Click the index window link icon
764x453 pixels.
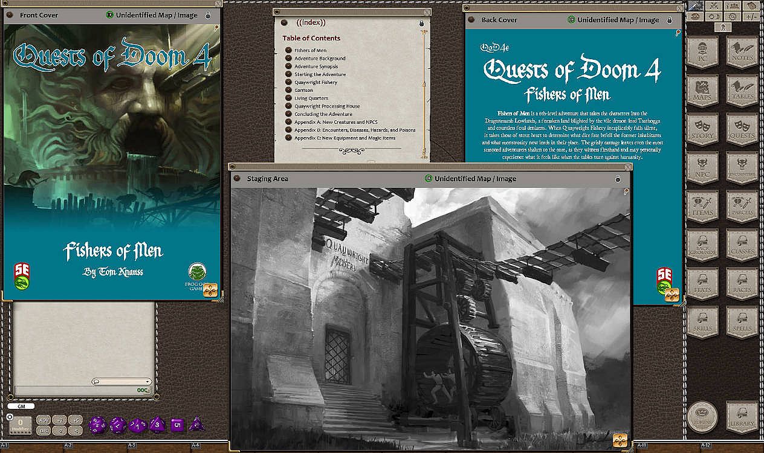pyautogui.click(x=283, y=23)
